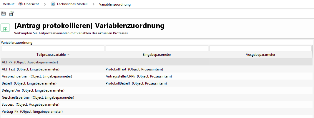Sort by Ausgabeparameter column header
Viewport: 314px width, 118px height.
click(x=260, y=55)
